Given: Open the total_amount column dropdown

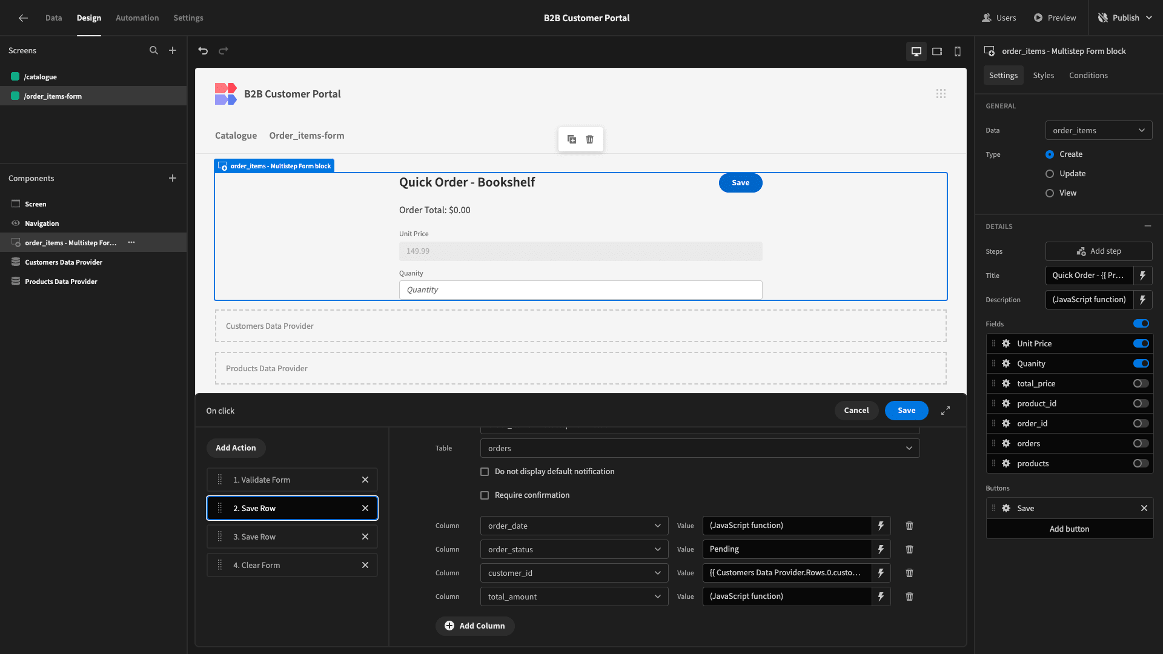Looking at the screenshot, I should click(574, 596).
